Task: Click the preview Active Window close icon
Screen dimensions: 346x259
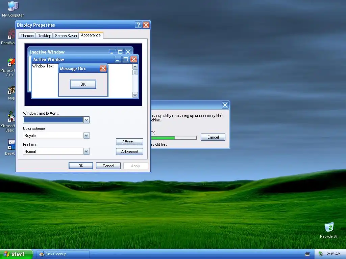Action: click(133, 59)
